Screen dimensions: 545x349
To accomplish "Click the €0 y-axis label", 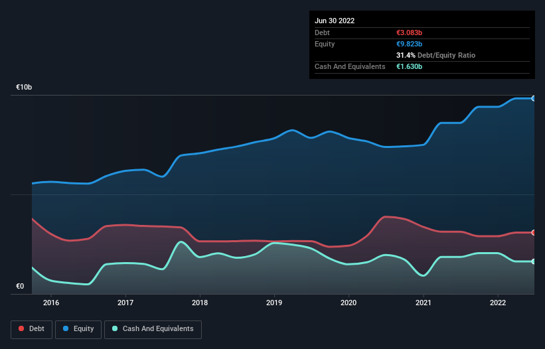I will [x=20, y=286].
